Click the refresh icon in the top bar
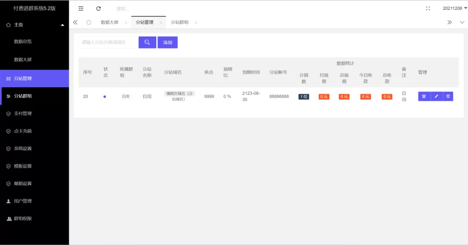468x245 pixels. 98,8
